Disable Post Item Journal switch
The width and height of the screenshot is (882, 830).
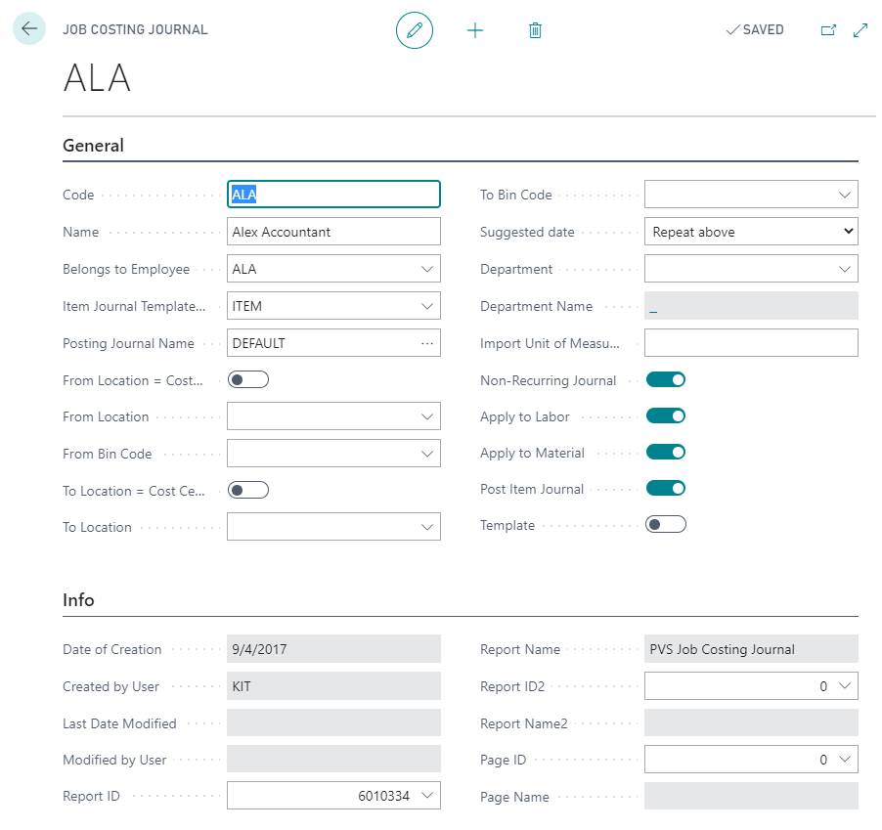[666, 488]
